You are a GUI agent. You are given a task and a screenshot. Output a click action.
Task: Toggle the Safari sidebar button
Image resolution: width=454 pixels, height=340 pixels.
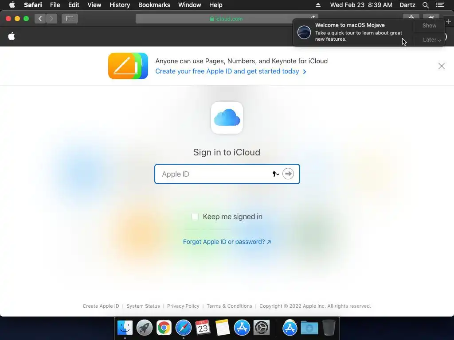pos(70,19)
